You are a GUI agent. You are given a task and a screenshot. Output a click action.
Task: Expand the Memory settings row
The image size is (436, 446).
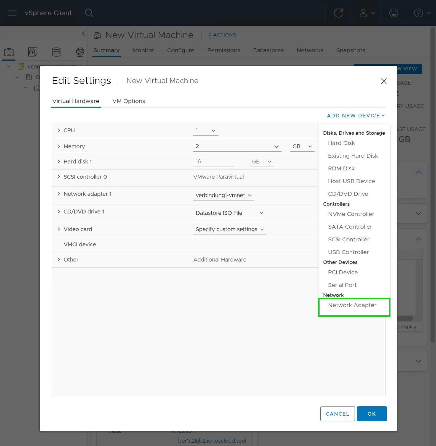(59, 146)
